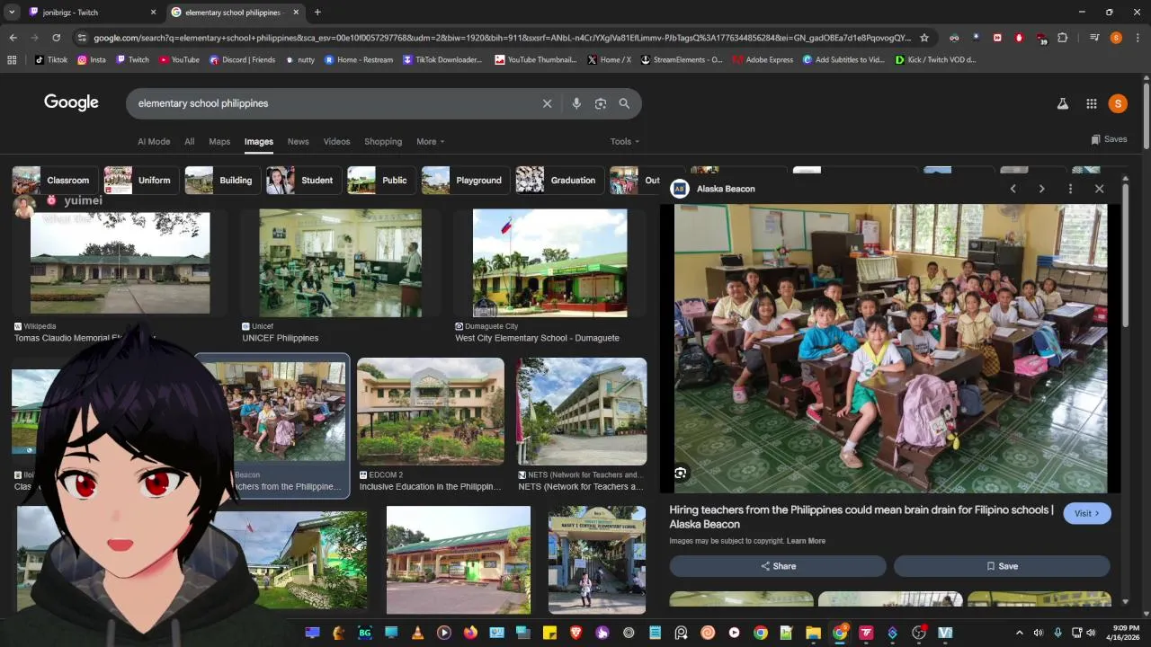The width and height of the screenshot is (1151, 647).
Task: Visit the Alaska Beacon page
Action: pos(1087,513)
